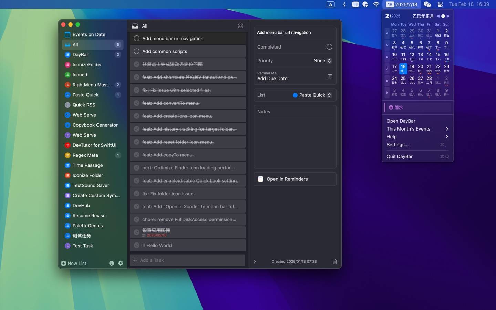
Task: Check off Add common scripts task
Action: click(x=136, y=51)
